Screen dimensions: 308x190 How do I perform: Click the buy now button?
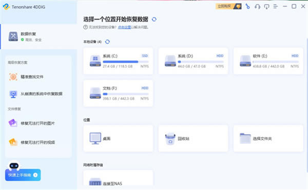pyautogui.click(x=228, y=7)
